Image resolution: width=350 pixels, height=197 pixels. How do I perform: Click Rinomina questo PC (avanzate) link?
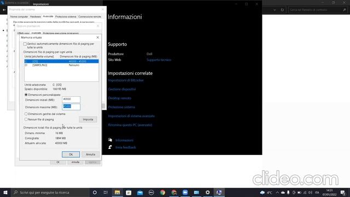click(130, 125)
